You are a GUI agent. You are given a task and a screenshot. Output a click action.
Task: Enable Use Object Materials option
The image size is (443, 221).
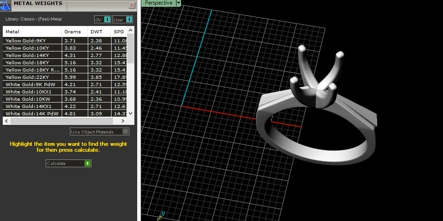100,132
